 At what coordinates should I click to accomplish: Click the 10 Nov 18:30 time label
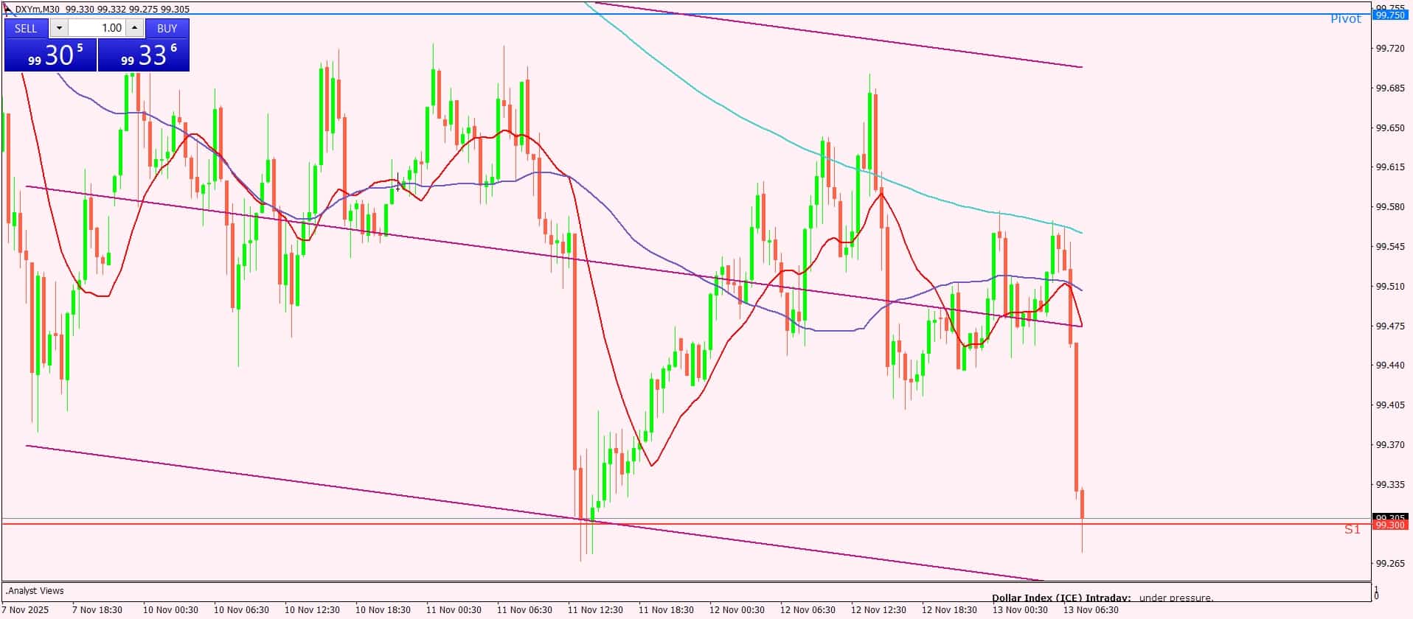point(383,610)
